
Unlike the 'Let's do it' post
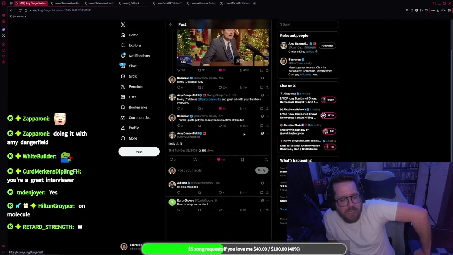(x=219, y=160)
